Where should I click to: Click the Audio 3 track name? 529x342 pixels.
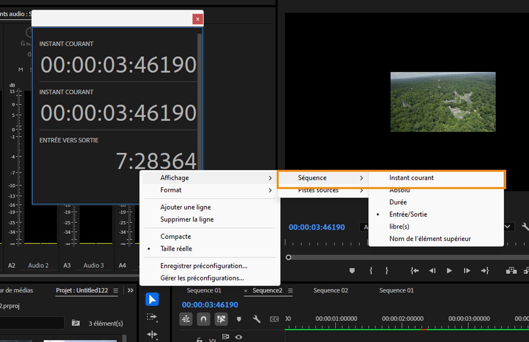tap(94, 265)
